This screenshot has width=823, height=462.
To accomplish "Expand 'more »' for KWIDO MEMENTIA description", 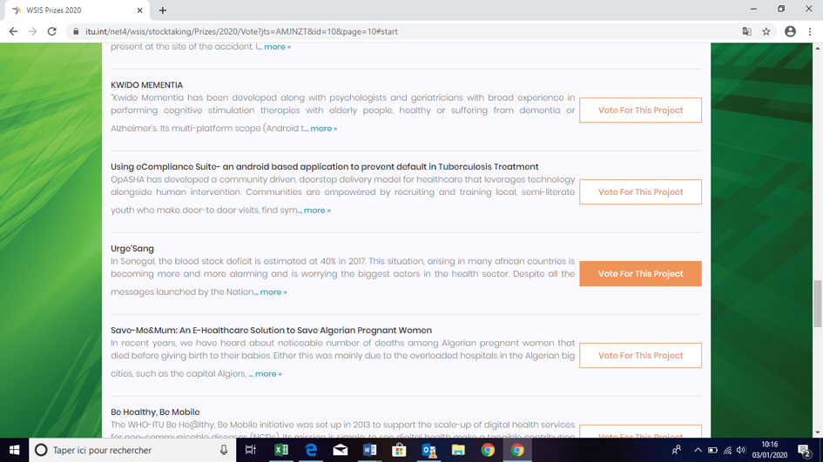I will pos(323,129).
